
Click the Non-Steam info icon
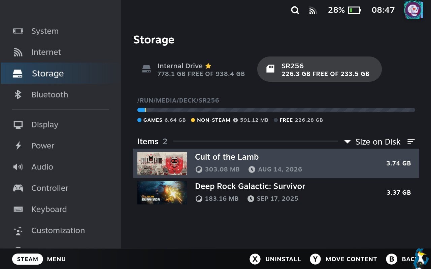(x=235, y=120)
